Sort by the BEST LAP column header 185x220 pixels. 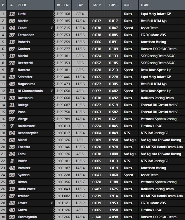64,5
